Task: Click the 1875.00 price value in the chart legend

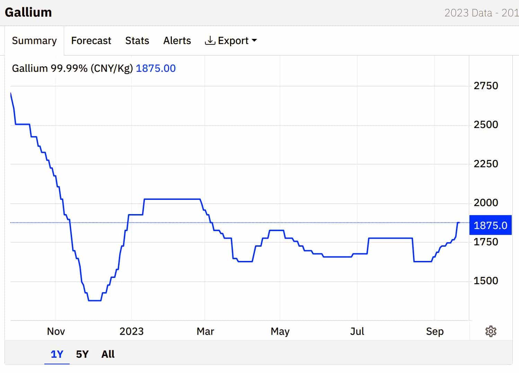Action: (x=156, y=68)
